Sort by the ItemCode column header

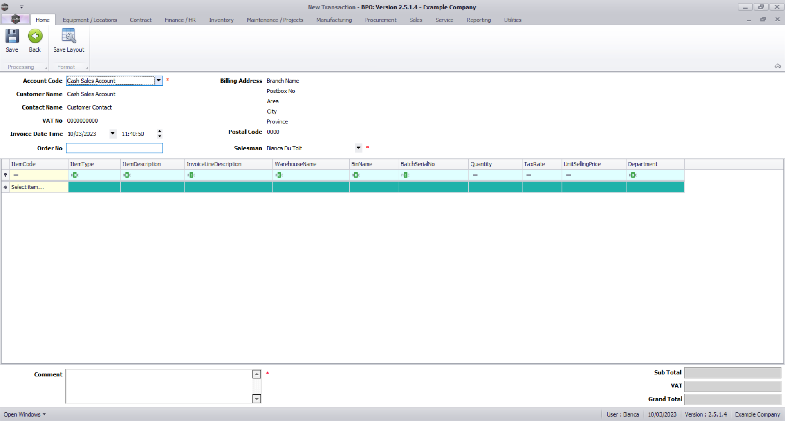tap(39, 164)
